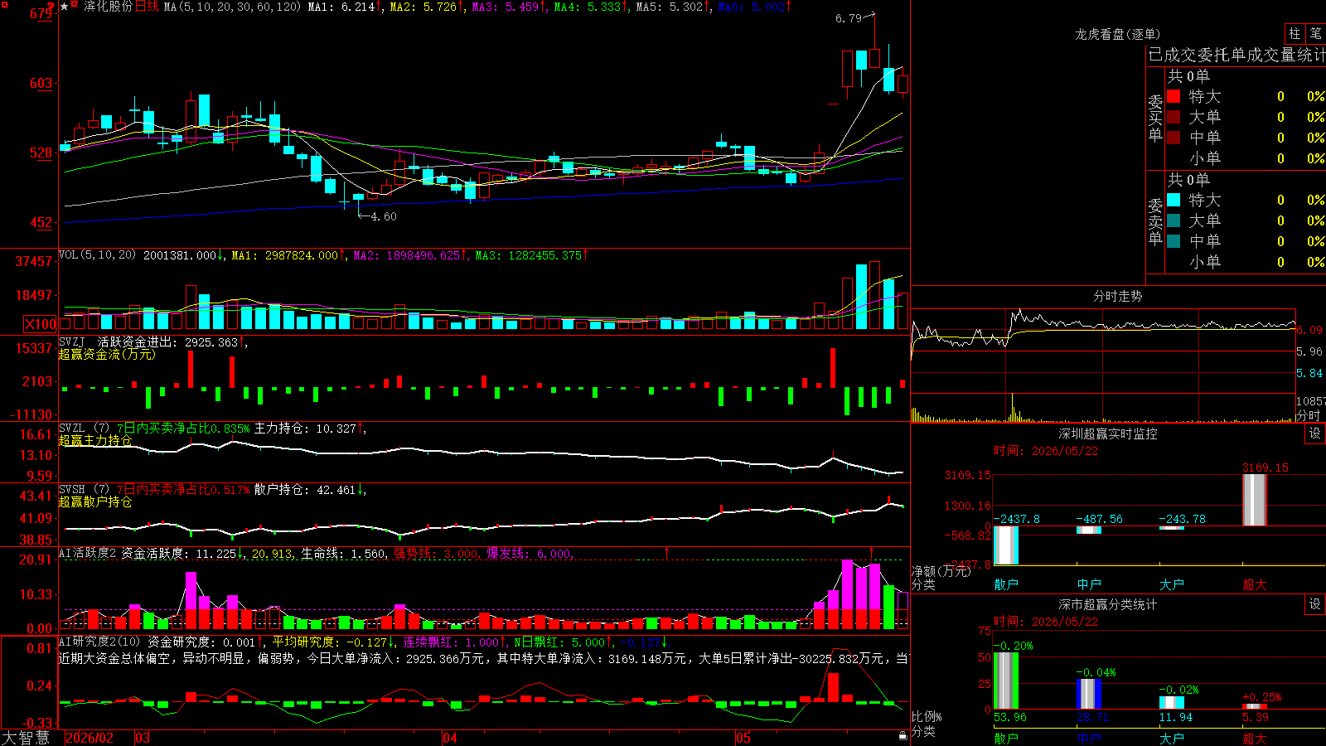Click the 分时走势 panel title

pyautogui.click(x=1118, y=296)
